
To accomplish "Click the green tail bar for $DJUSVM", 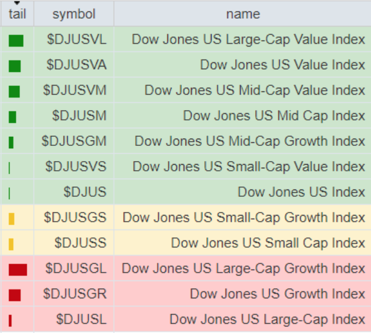I will (15, 91).
